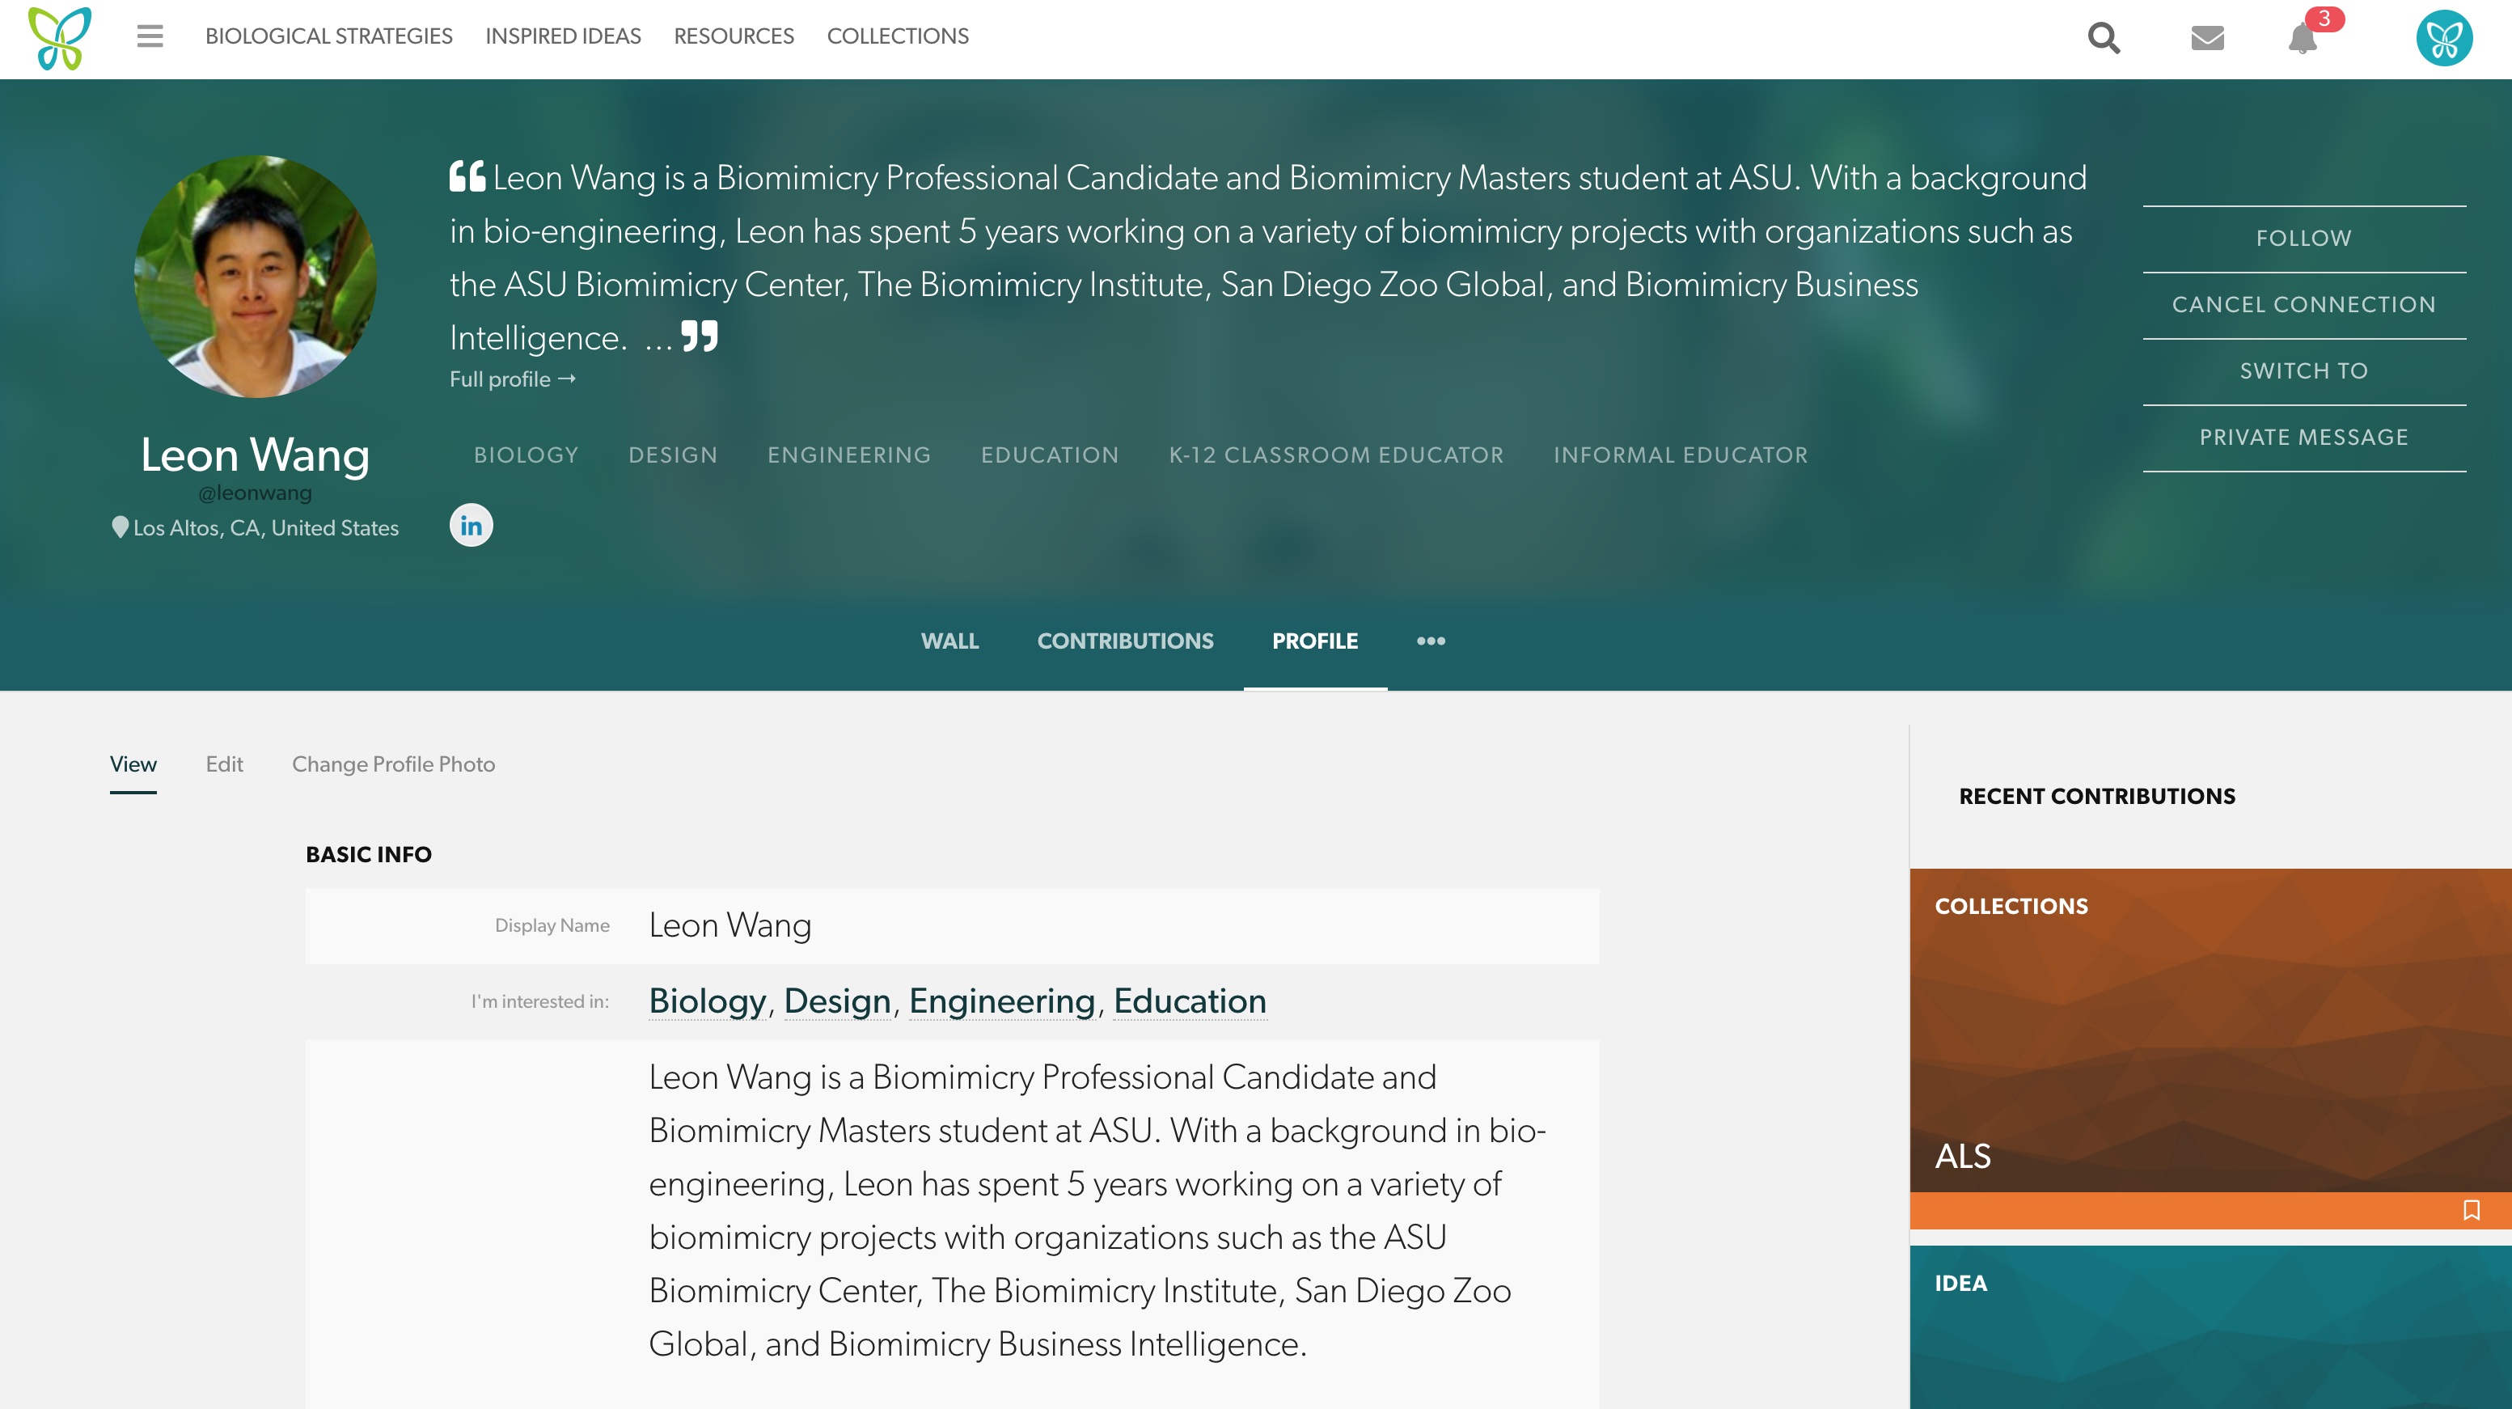Viewport: 2512px width, 1409px height.
Task: Click Leon Wang's profile photo
Action: point(256,277)
